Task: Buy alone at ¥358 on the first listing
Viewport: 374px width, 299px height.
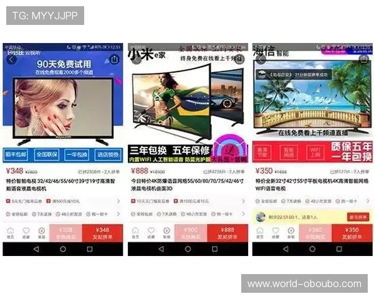Action: point(66,233)
